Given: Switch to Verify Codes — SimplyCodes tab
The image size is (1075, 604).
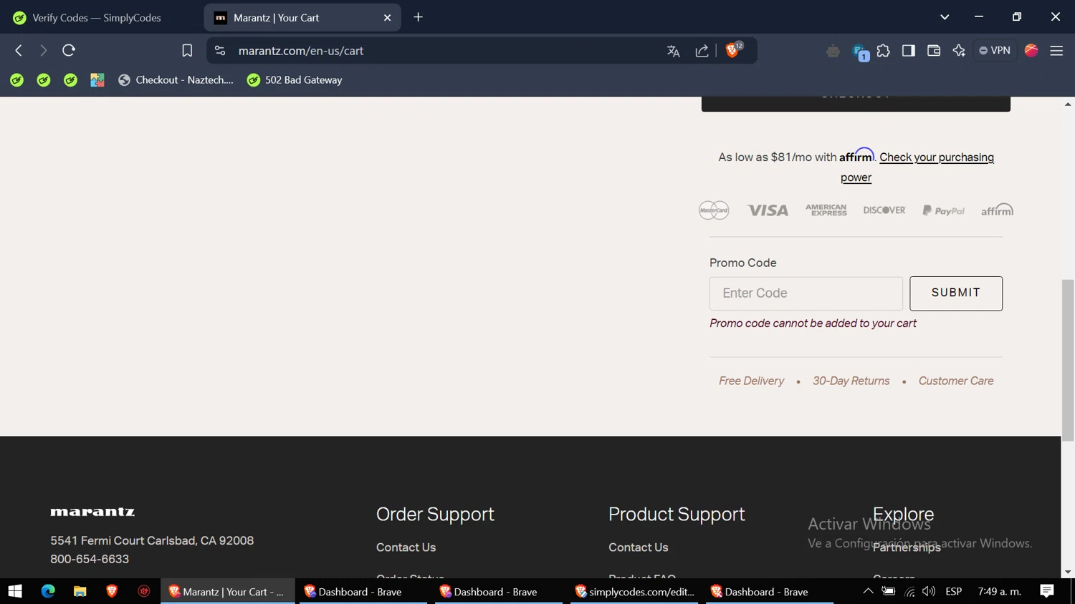Looking at the screenshot, I should (x=97, y=18).
